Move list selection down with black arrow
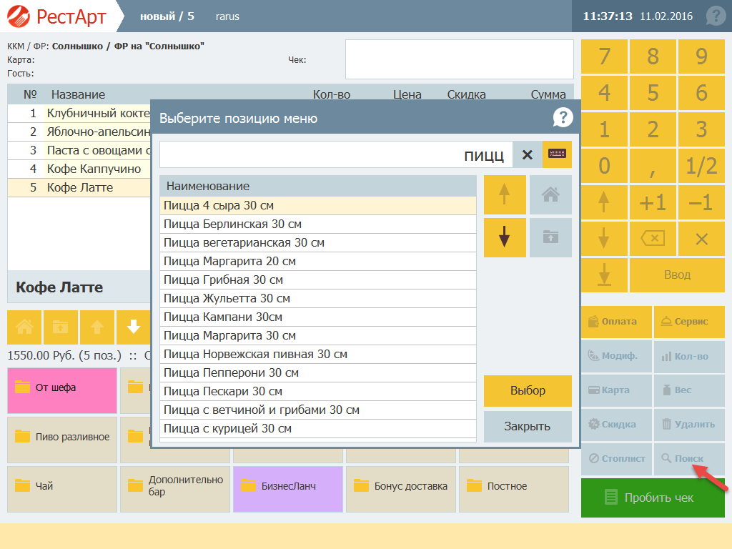The height and width of the screenshot is (549, 732). point(505,237)
